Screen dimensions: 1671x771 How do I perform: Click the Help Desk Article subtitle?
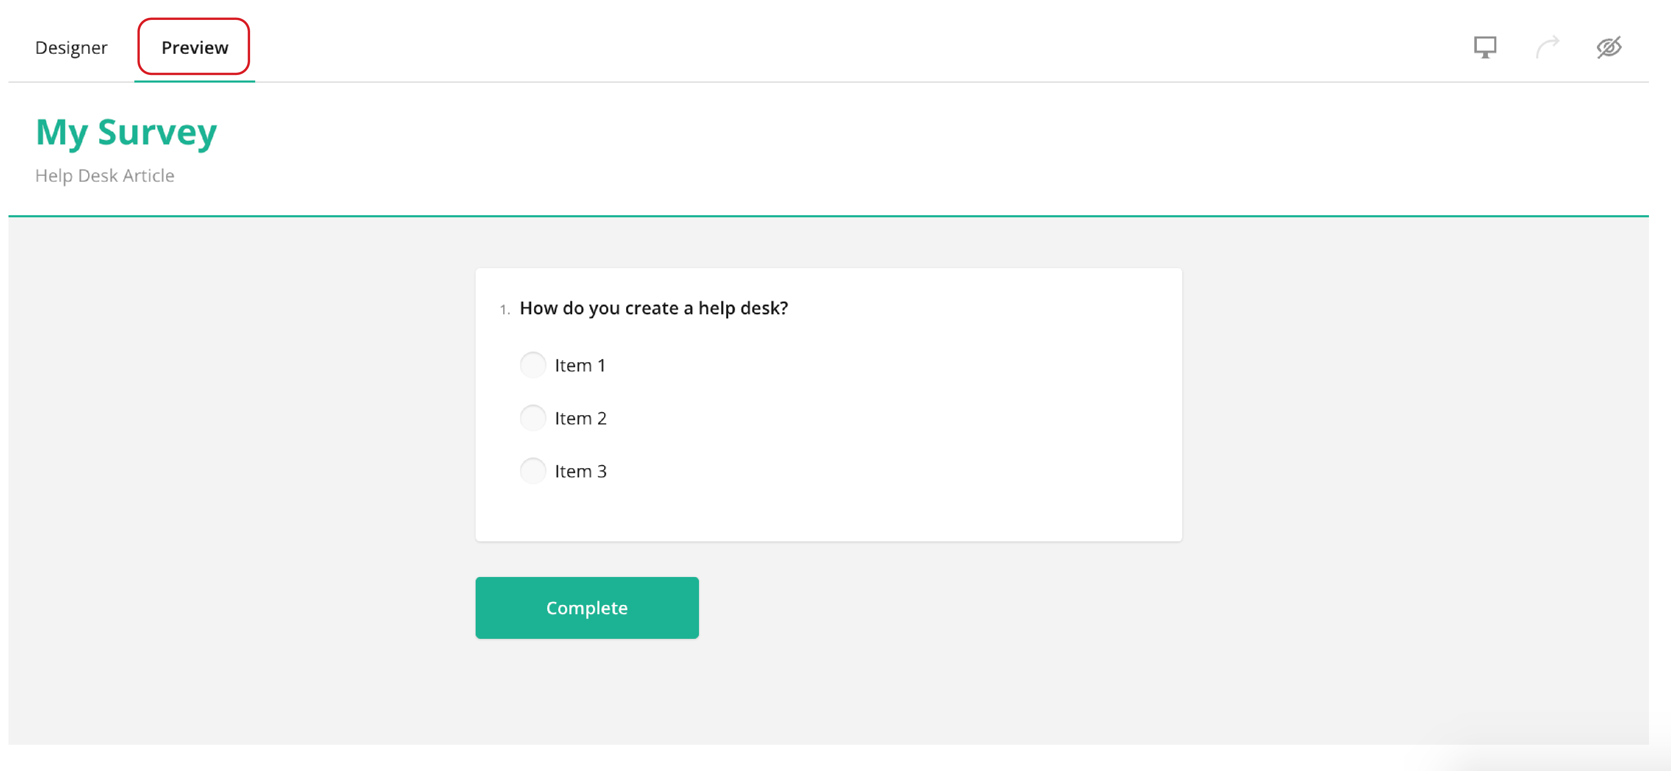pos(104,175)
